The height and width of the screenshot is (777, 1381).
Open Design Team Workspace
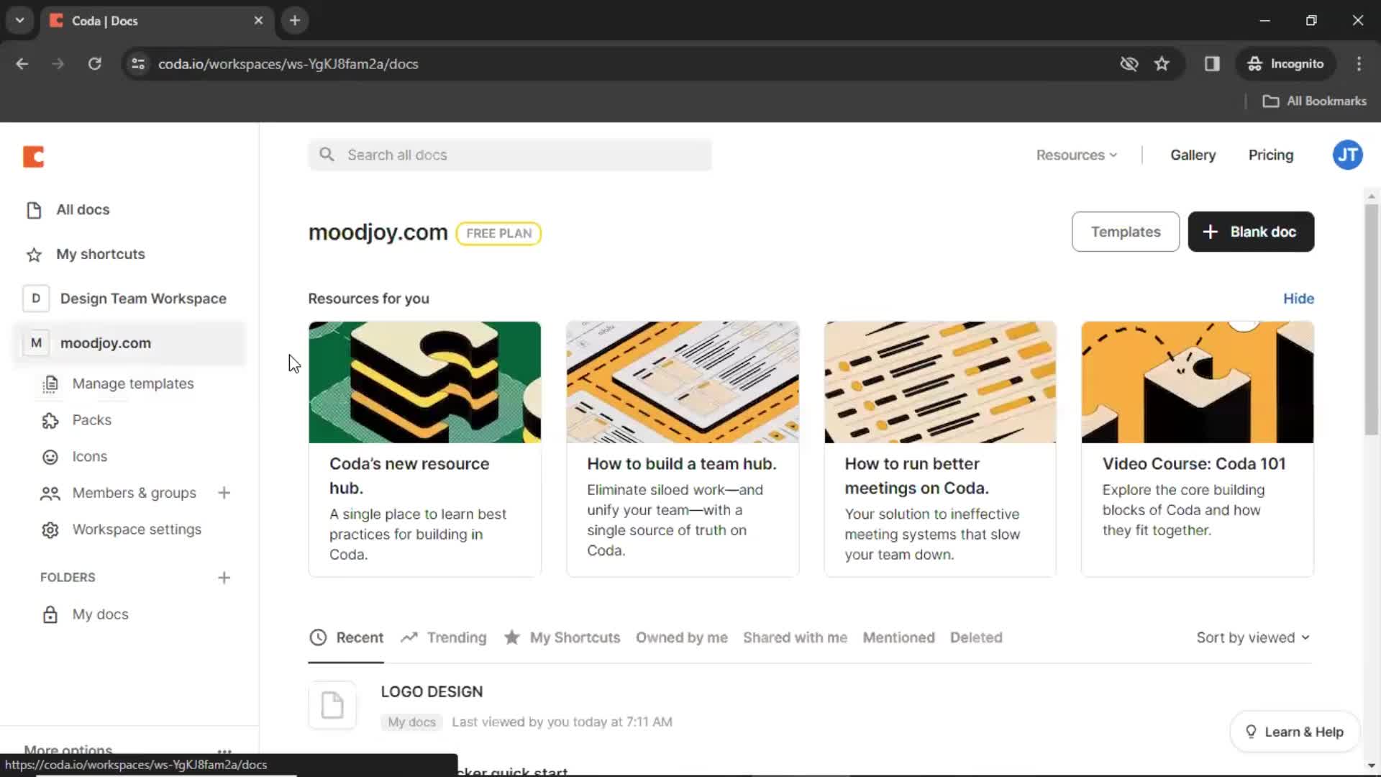coord(143,298)
